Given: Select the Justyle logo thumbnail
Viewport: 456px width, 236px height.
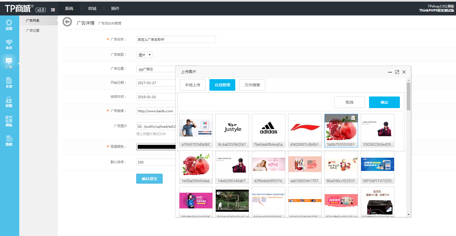Looking at the screenshot, I should point(232,131).
